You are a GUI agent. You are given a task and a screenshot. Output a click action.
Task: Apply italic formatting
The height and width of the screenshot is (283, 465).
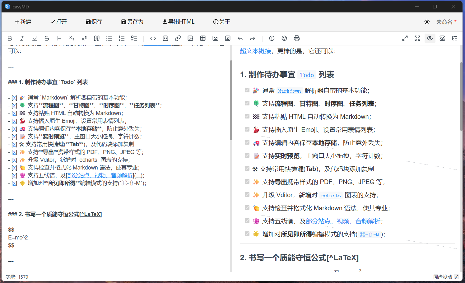coord(22,38)
